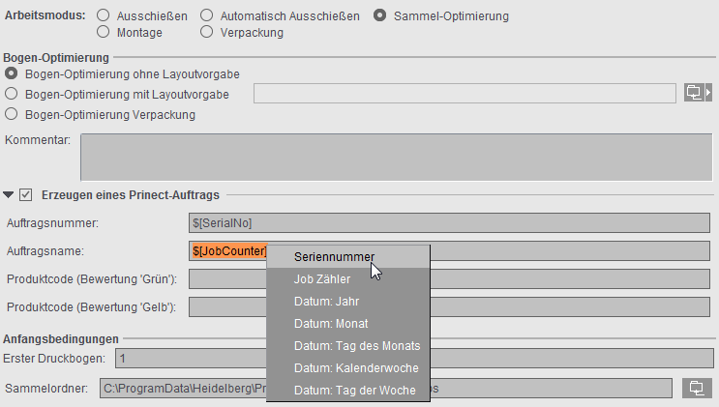Click the Sammelordner path field

point(386,389)
